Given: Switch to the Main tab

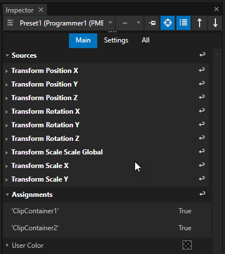Looking at the screenshot, I should pos(83,40).
